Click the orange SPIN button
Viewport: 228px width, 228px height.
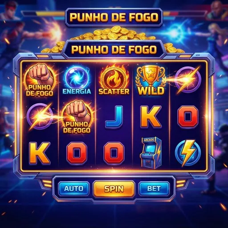click(x=114, y=189)
